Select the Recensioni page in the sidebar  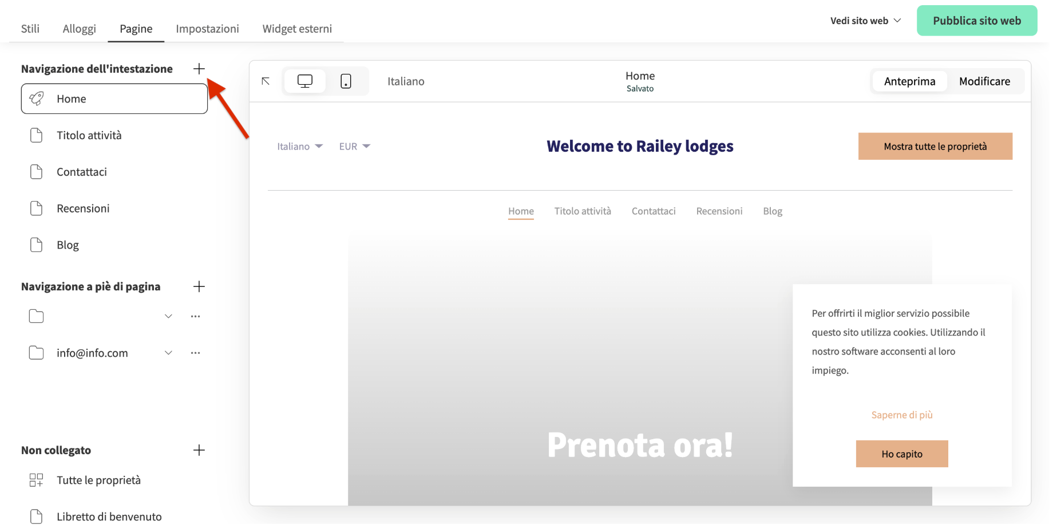83,208
